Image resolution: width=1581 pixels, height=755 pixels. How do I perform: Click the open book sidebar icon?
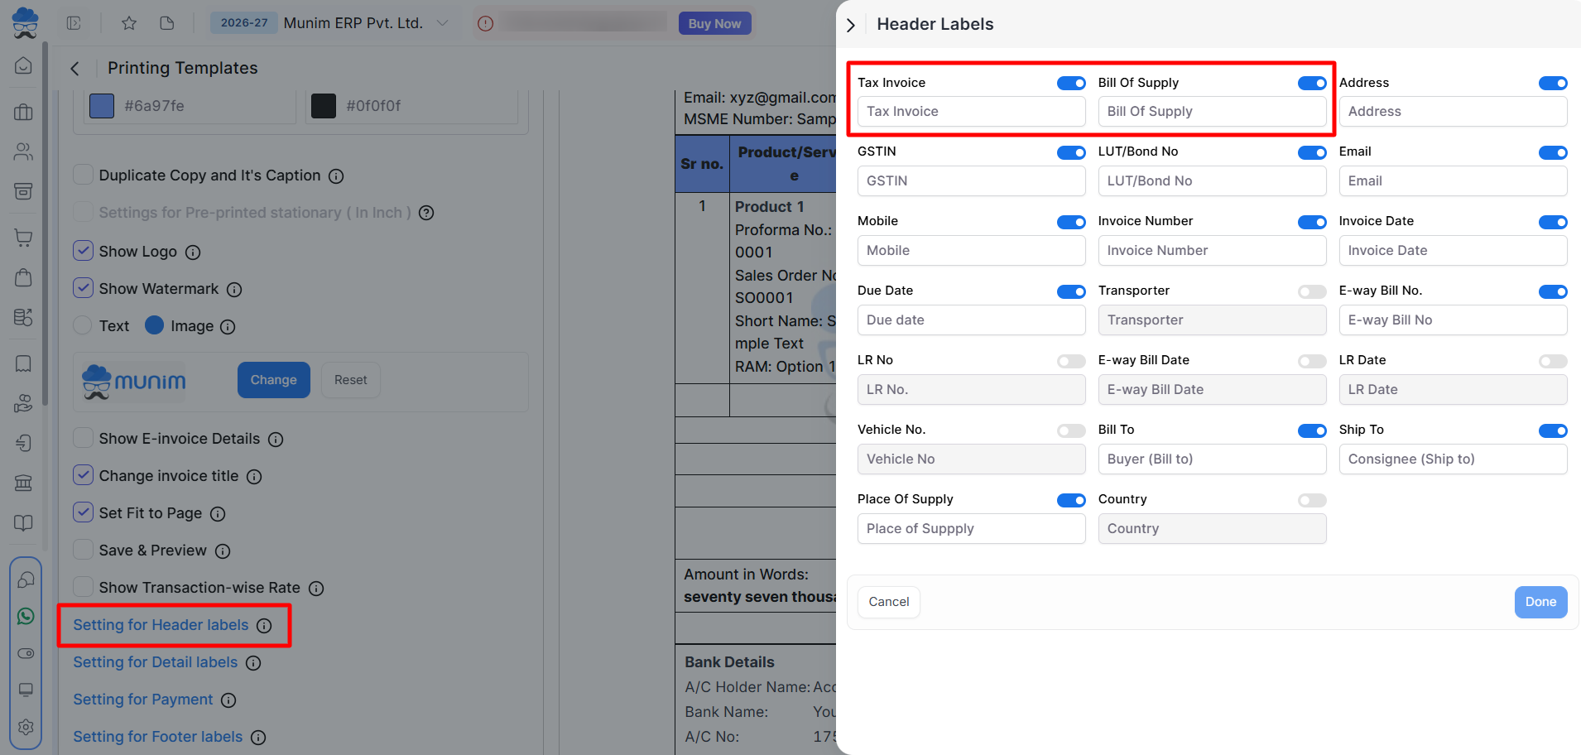tap(24, 522)
